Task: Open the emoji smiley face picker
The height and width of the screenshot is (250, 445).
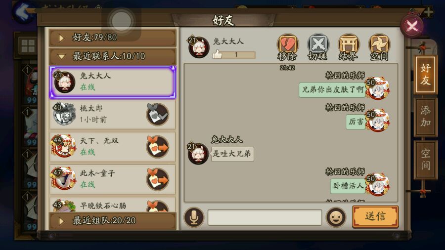Action: [x=336, y=217]
